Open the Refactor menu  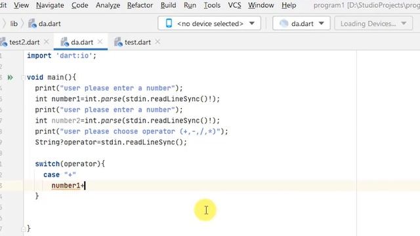tap(140, 5)
